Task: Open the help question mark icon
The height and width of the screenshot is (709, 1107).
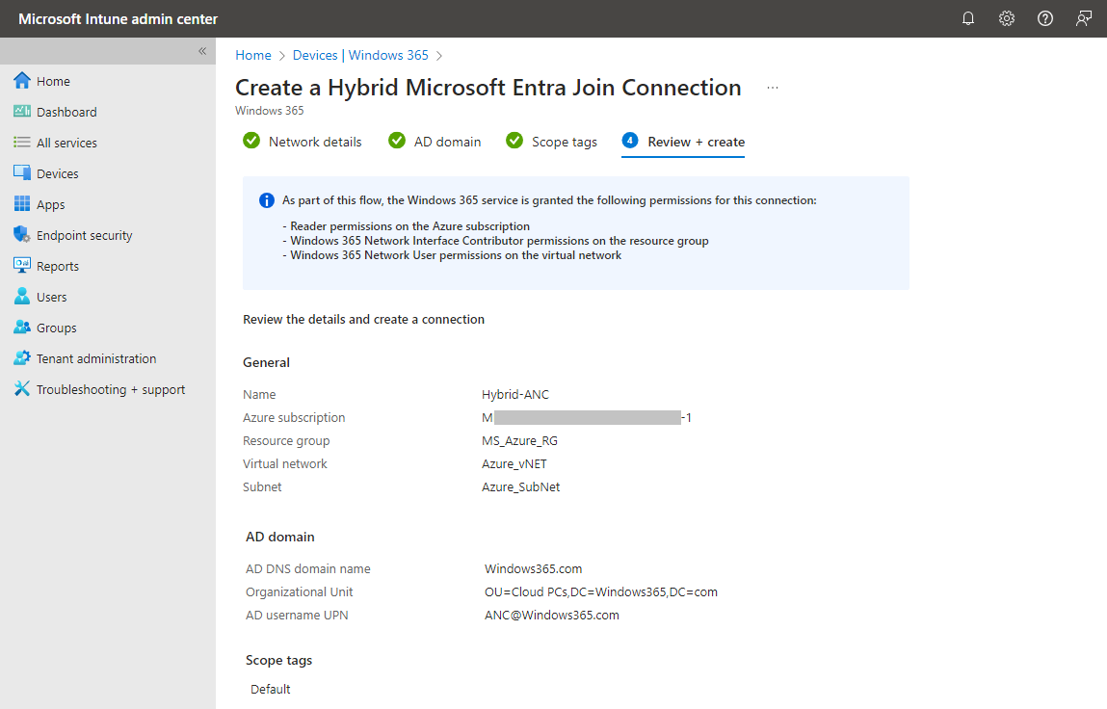Action: coord(1045,18)
